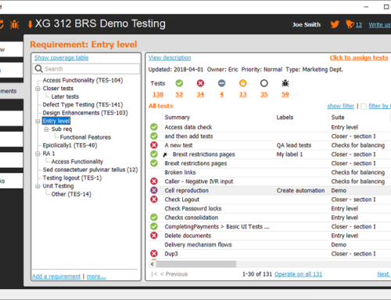
Task: Collapse the Closer tests tree node
Action: coord(38,89)
